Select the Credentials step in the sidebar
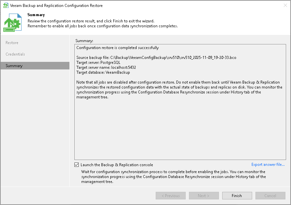Viewport: 291px width, 205px height. click(x=15, y=54)
